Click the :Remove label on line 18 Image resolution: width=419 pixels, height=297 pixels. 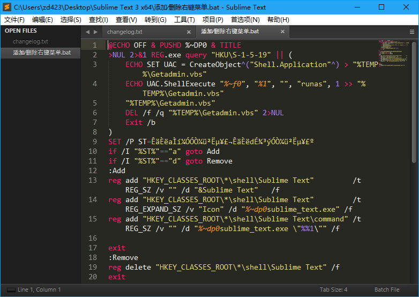(123, 257)
